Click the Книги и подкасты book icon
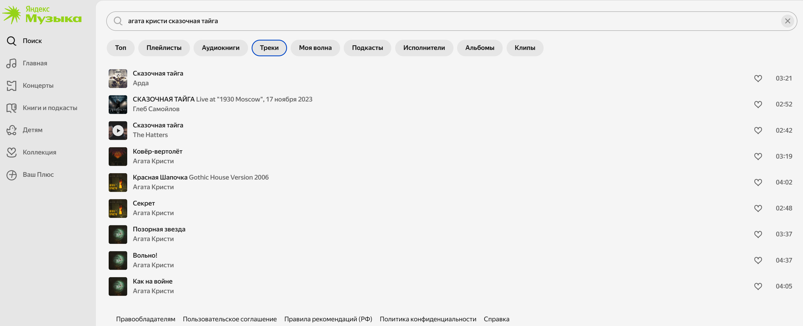Viewport: 803px width, 326px height. point(12,108)
